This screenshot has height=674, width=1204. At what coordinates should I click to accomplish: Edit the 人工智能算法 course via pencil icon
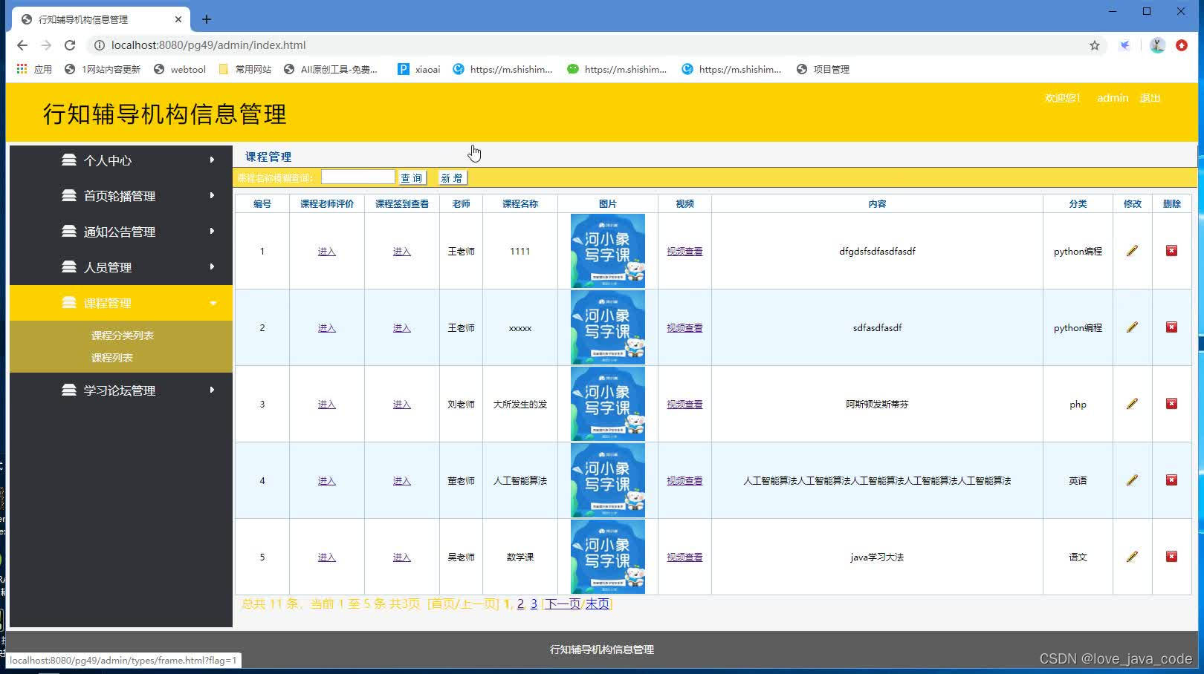[x=1132, y=480]
